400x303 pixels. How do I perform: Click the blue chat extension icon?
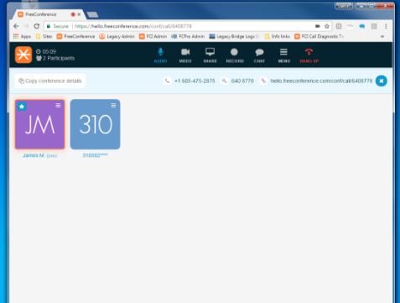point(362,26)
